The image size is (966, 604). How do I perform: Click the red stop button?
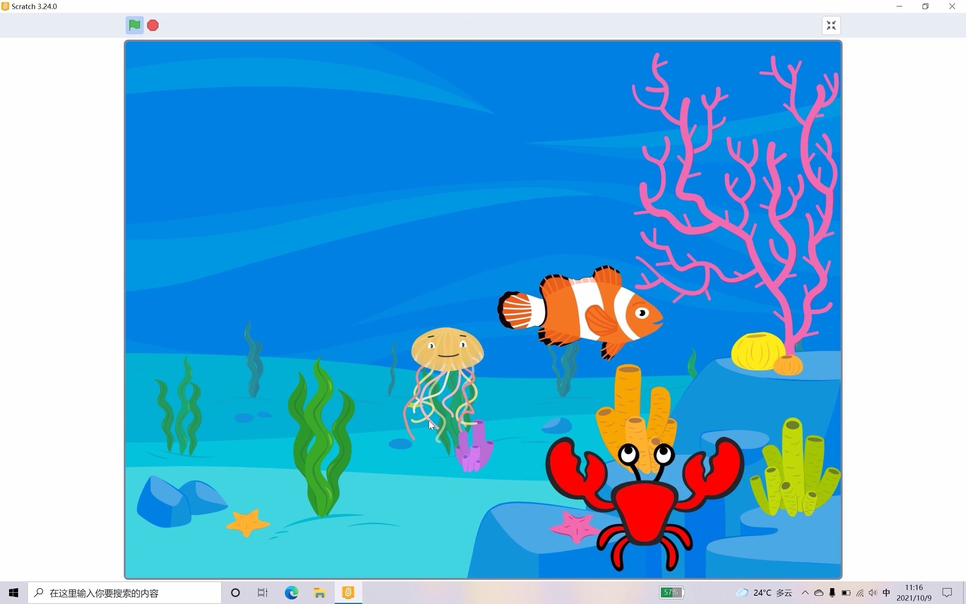click(x=153, y=25)
